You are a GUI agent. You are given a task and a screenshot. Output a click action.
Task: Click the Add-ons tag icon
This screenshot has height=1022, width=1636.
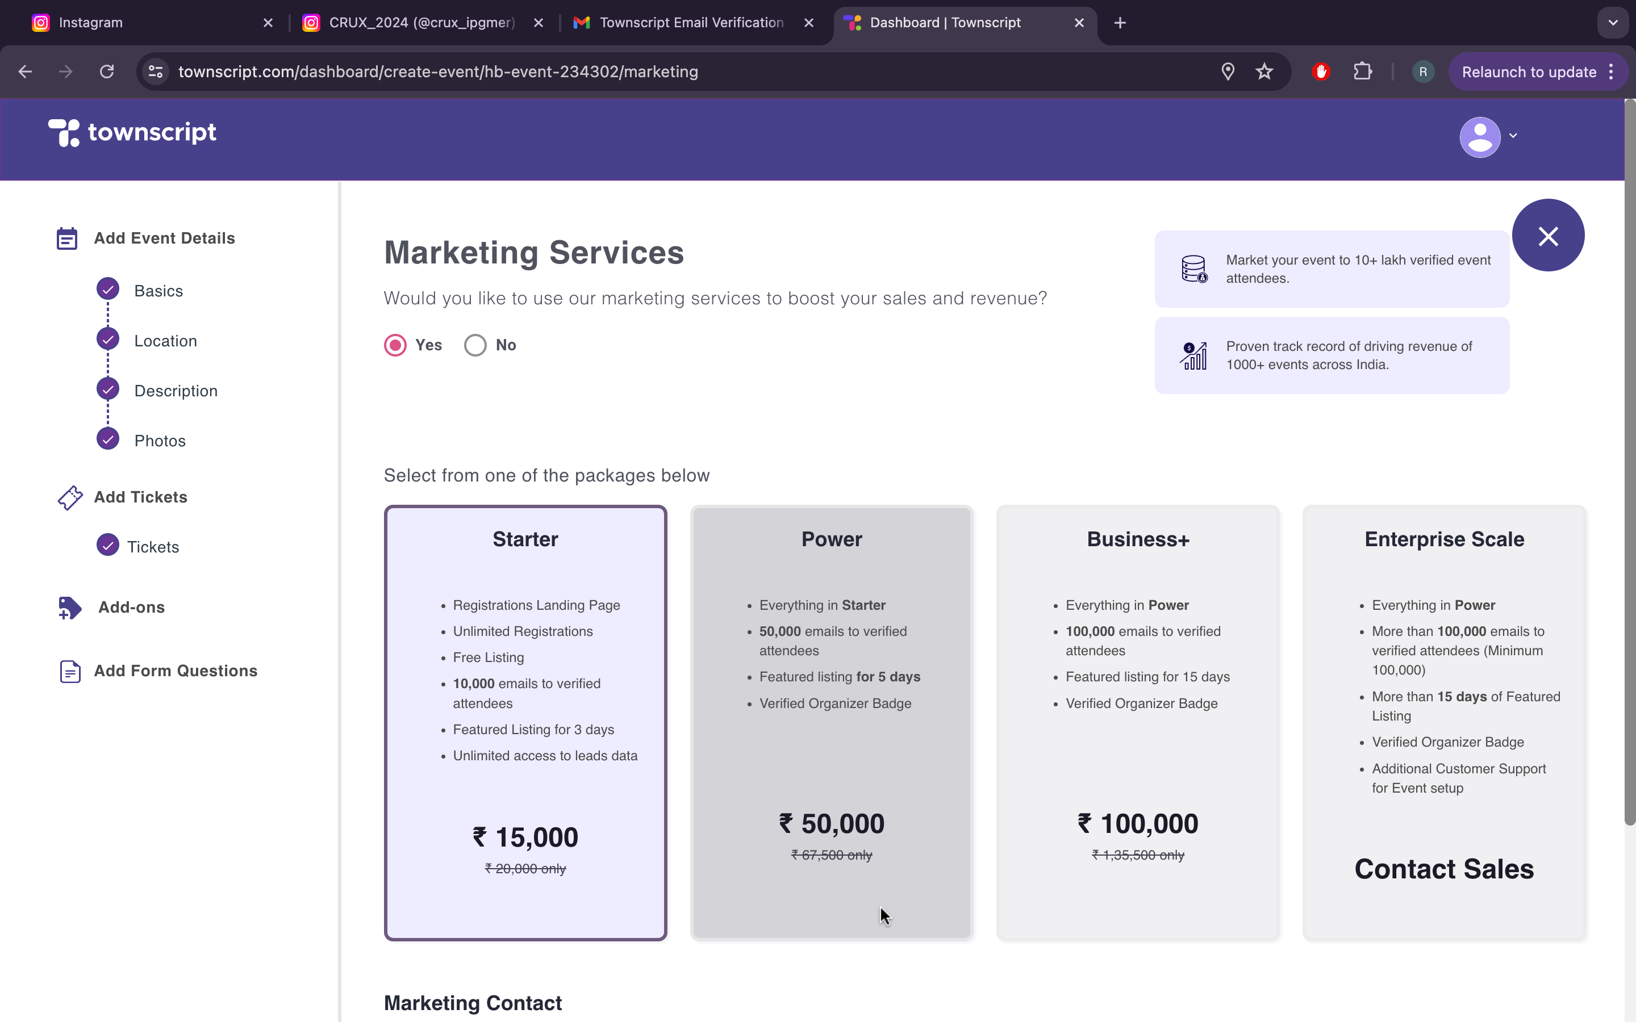(70, 608)
